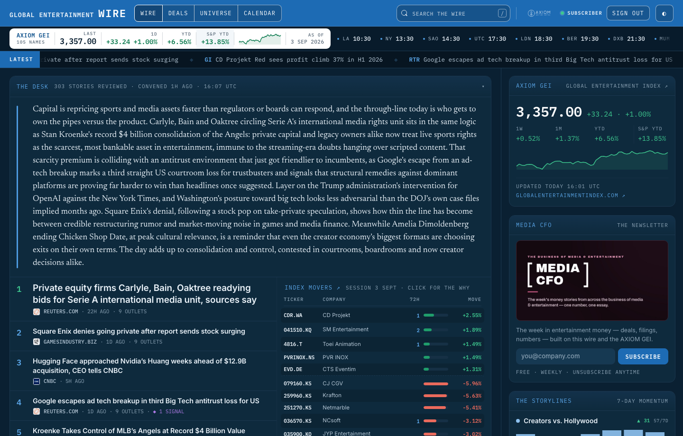
Task: Open the 1 Signal diamond badge
Action: [168, 411]
